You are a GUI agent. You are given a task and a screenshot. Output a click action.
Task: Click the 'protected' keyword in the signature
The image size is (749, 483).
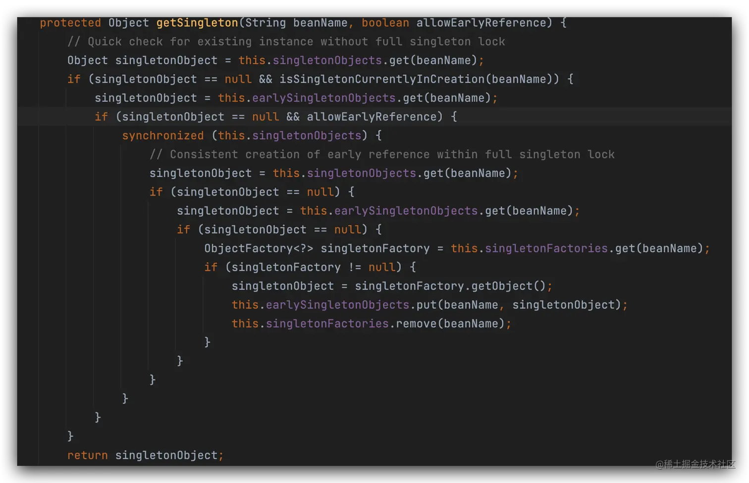[x=70, y=23]
